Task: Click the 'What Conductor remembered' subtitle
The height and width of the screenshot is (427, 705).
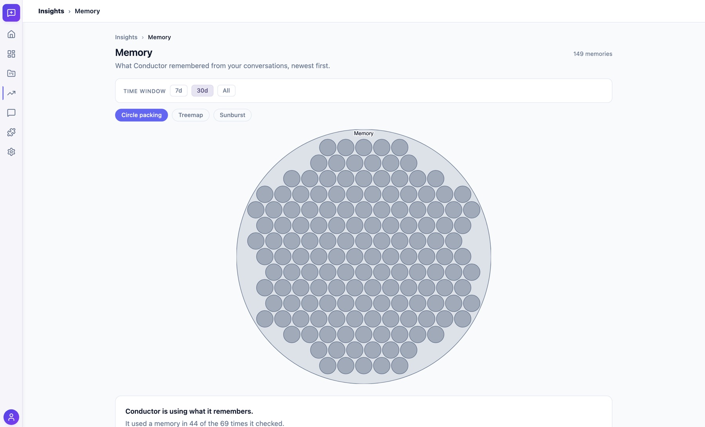Action: tap(222, 66)
